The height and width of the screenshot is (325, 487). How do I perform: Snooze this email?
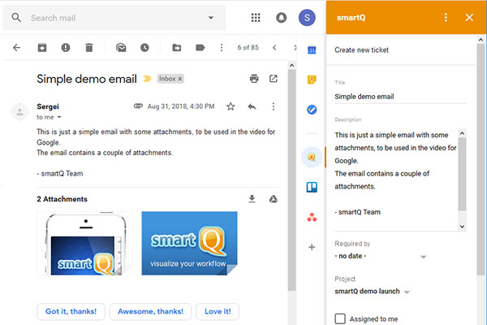click(x=144, y=48)
